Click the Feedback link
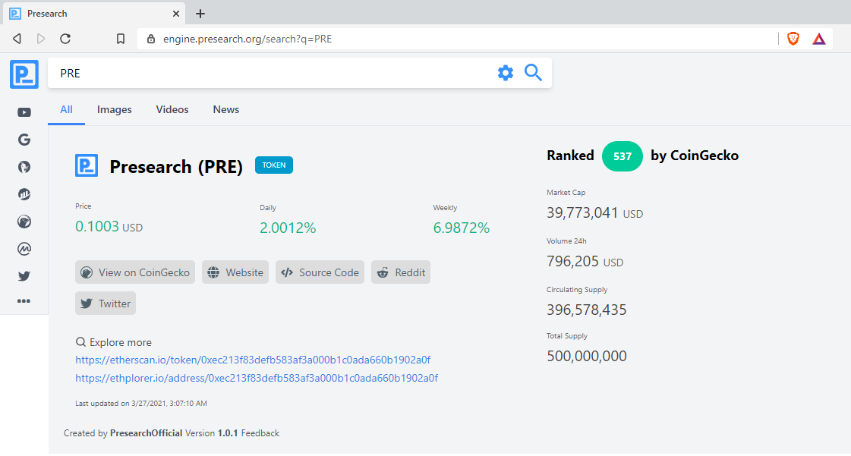851x456 pixels. (260, 433)
